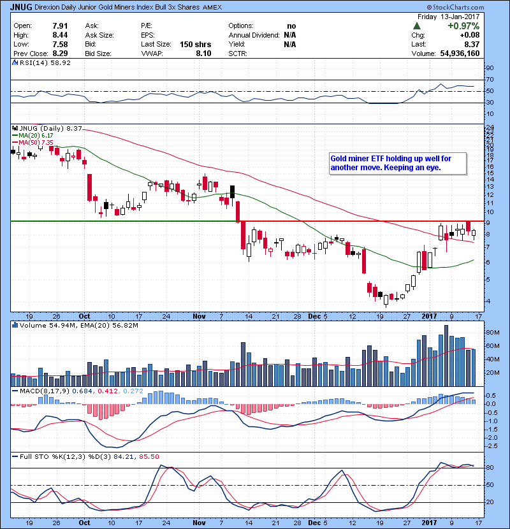Click the MACD signal value 0.412
The image size is (510, 529).
click(x=108, y=391)
